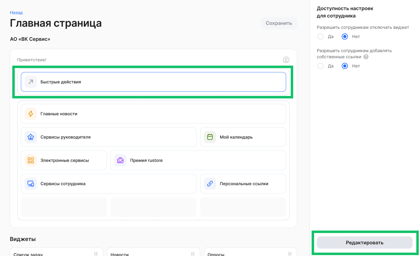This screenshot has width=420, height=256.
Task: Select Да for добавлять собственные ссылки
Action: [x=321, y=66]
